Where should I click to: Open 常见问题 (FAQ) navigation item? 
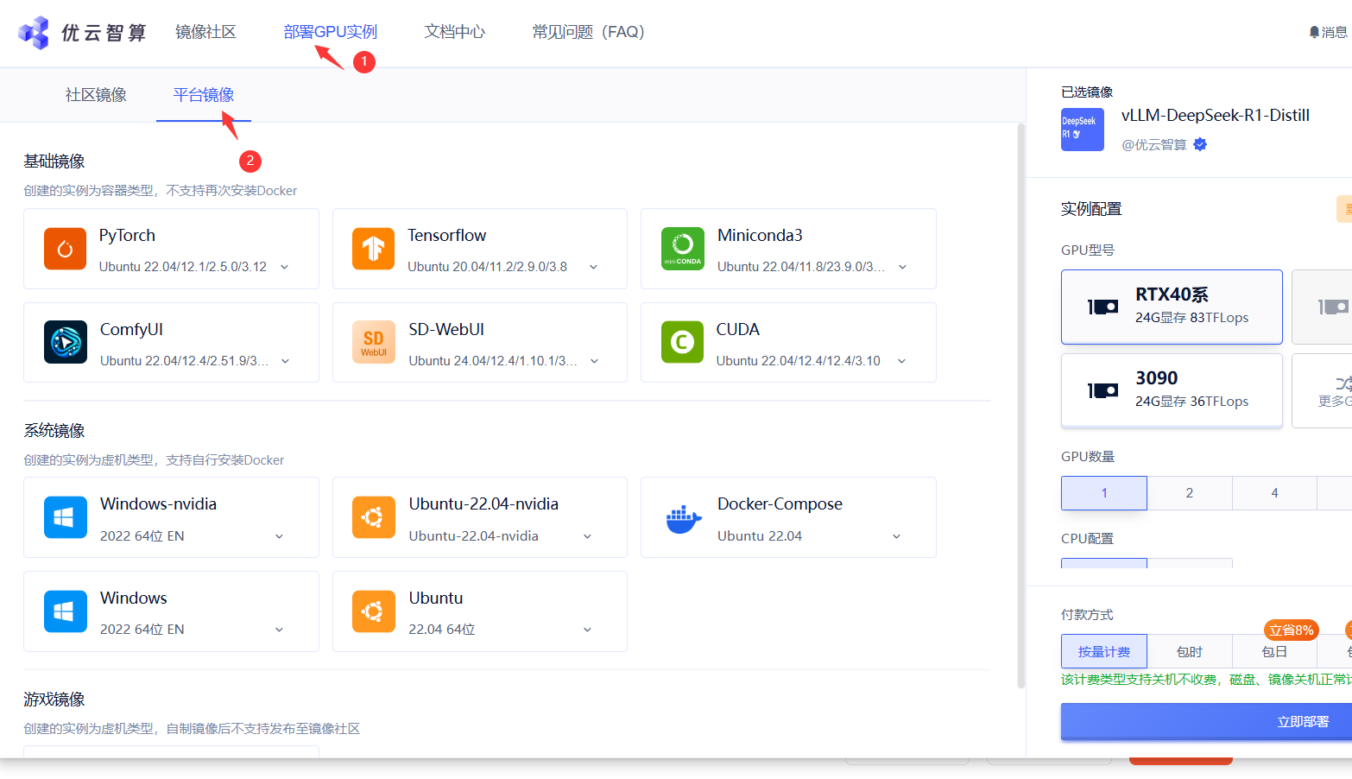click(589, 32)
